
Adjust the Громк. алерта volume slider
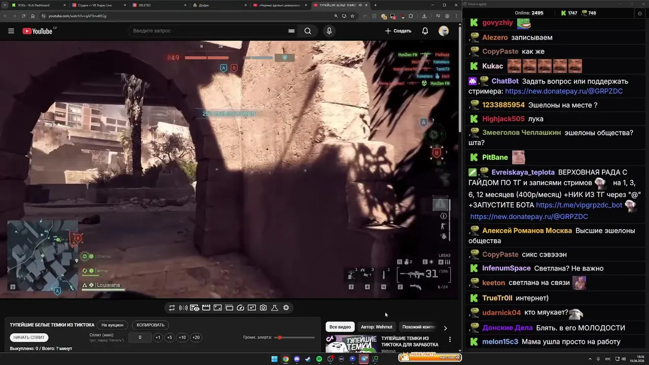click(x=295, y=338)
